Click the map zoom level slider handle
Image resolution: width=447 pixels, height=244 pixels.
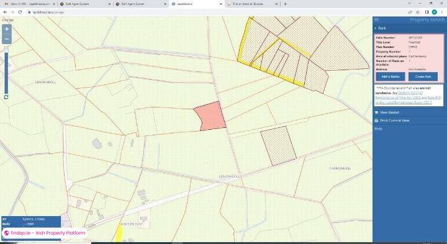(x=6, y=50)
